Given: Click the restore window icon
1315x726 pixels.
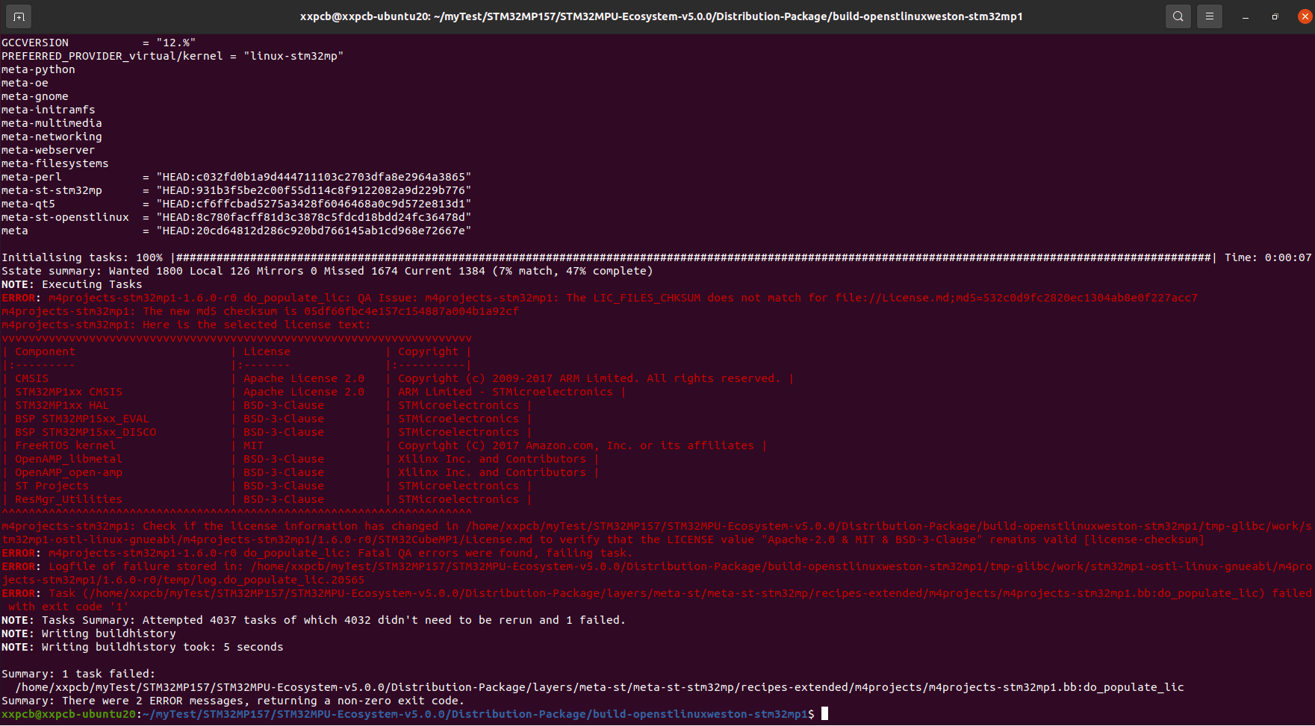Looking at the screenshot, I should pyautogui.click(x=1275, y=16).
